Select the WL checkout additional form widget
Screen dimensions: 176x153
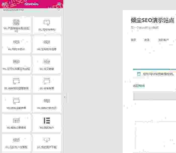pyautogui.click(x=16, y=84)
